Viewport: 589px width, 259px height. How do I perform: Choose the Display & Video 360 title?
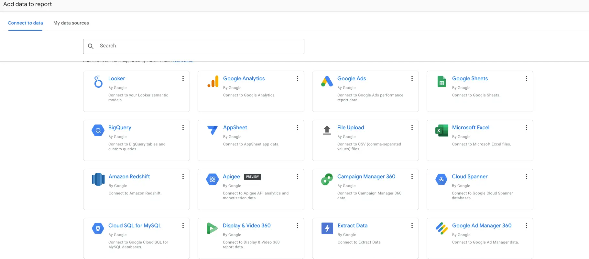click(x=247, y=225)
